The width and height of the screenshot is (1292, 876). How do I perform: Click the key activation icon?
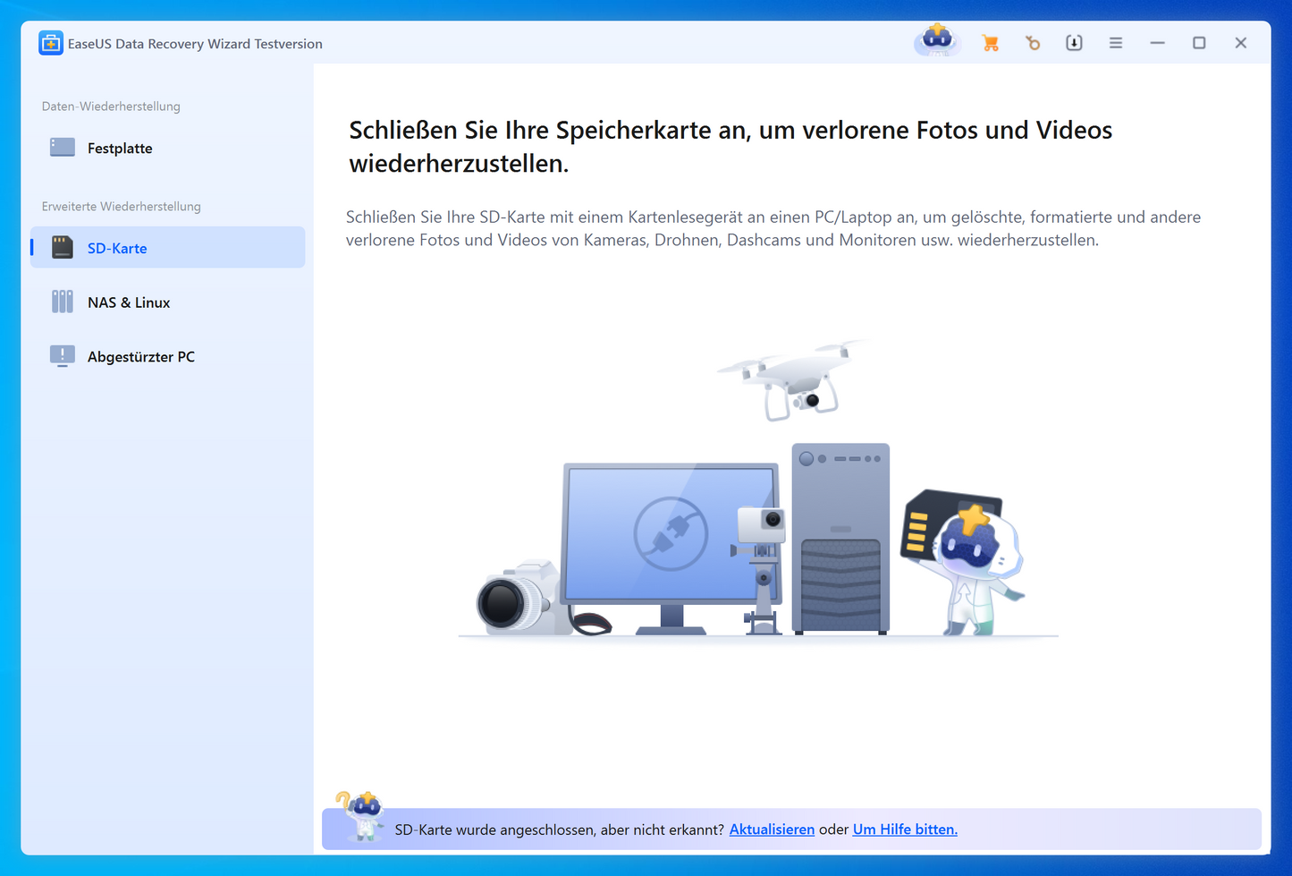tap(1033, 43)
